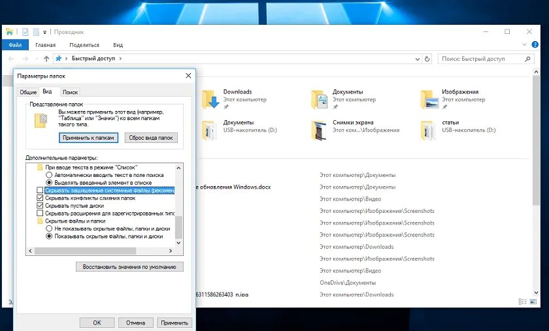Select Не показывать скрытые файлы, папки и диски
This screenshot has height=331, width=549.
49,229
